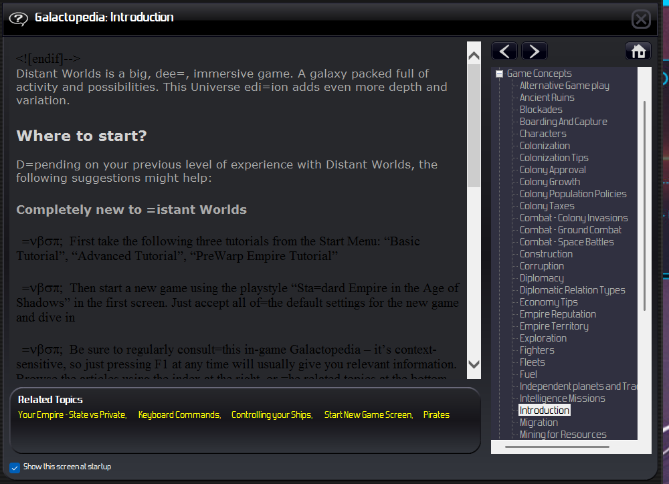Collapse the Game Concepts tree node

point(499,74)
